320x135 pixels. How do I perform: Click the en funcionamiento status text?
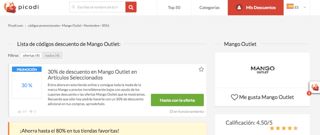[x=188, y=112]
